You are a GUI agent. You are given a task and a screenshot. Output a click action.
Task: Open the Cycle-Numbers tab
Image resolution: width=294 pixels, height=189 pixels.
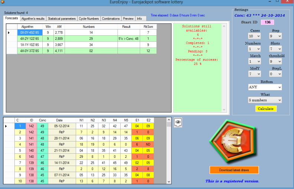pos(89,19)
